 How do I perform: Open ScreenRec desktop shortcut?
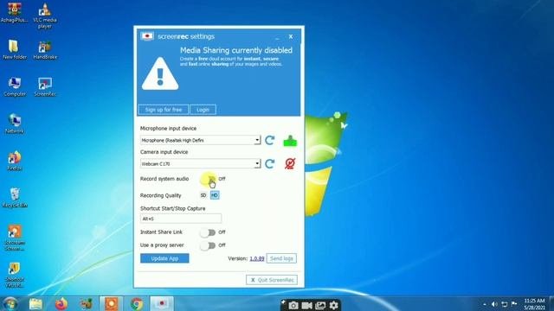click(x=45, y=87)
